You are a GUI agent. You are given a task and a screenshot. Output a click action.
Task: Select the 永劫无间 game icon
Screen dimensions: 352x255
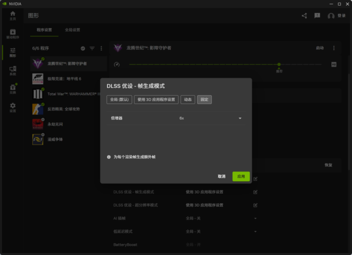click(38, 125)
